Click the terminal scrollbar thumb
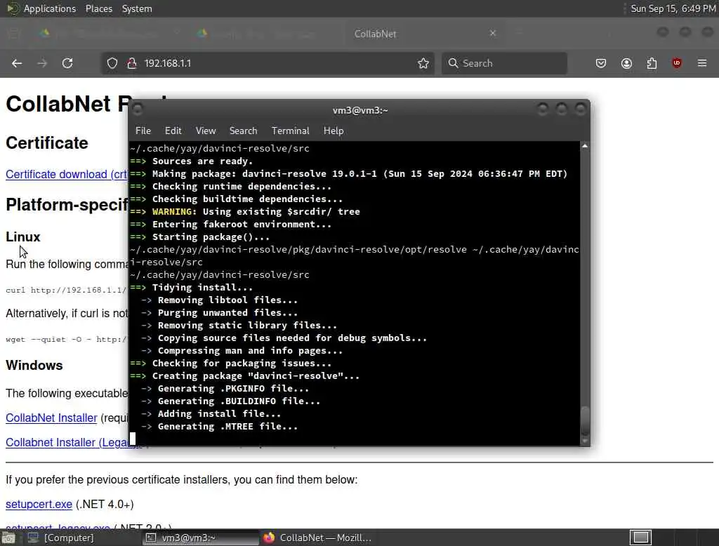The image size is (719, 546). (585, 420)
